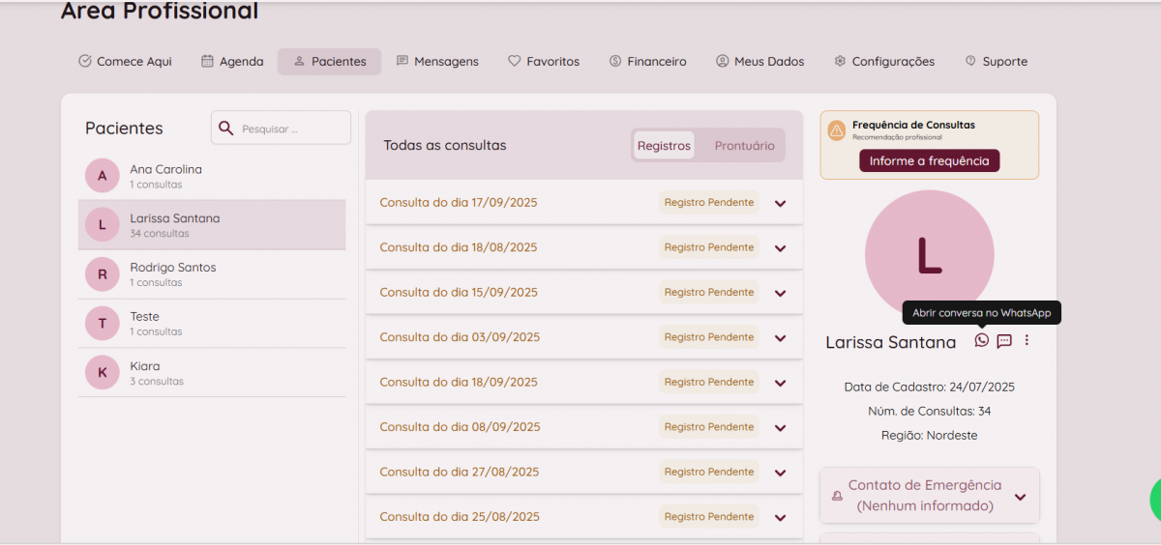Image resolution: width=1161 pixels, height=545 pixels.
Task: Go to the Financeiro tab
Action: pyautogui.click(x=647, y=62)
